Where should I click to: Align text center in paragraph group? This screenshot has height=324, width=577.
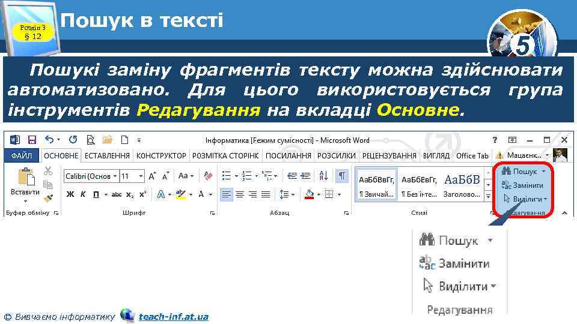click(240, 194)
